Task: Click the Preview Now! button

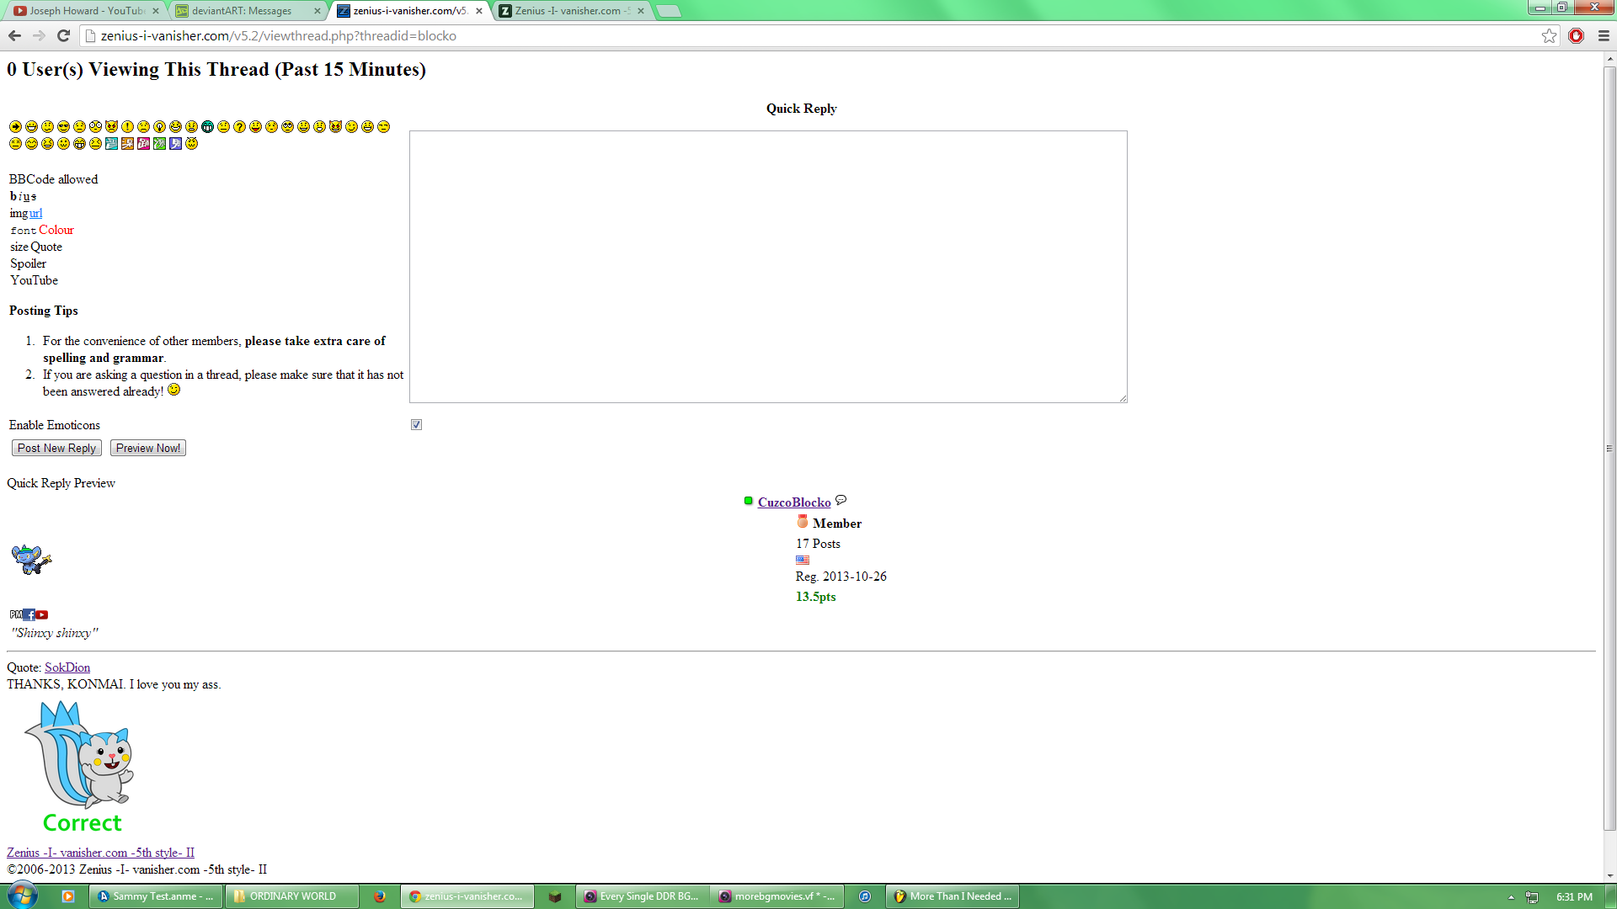Action: [x=148, y=448]
